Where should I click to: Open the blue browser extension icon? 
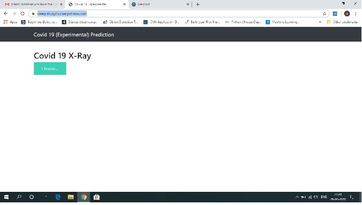click(335, 14)
